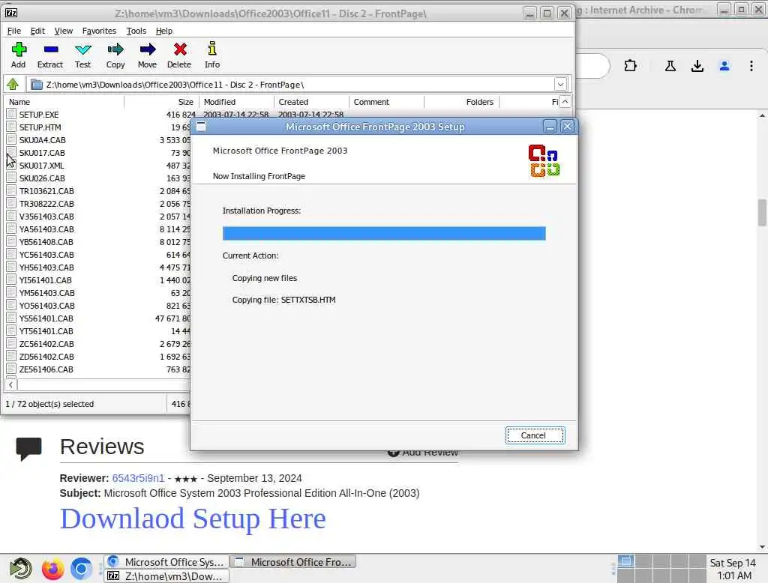768x583 pixels.
Task: Click the Move toolbar icon
Action: (147, 49)
